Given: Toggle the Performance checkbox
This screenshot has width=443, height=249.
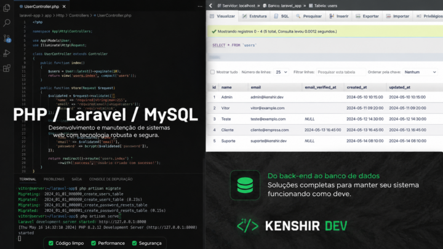Looking at the screenshot, I should [x=94, y=243].
